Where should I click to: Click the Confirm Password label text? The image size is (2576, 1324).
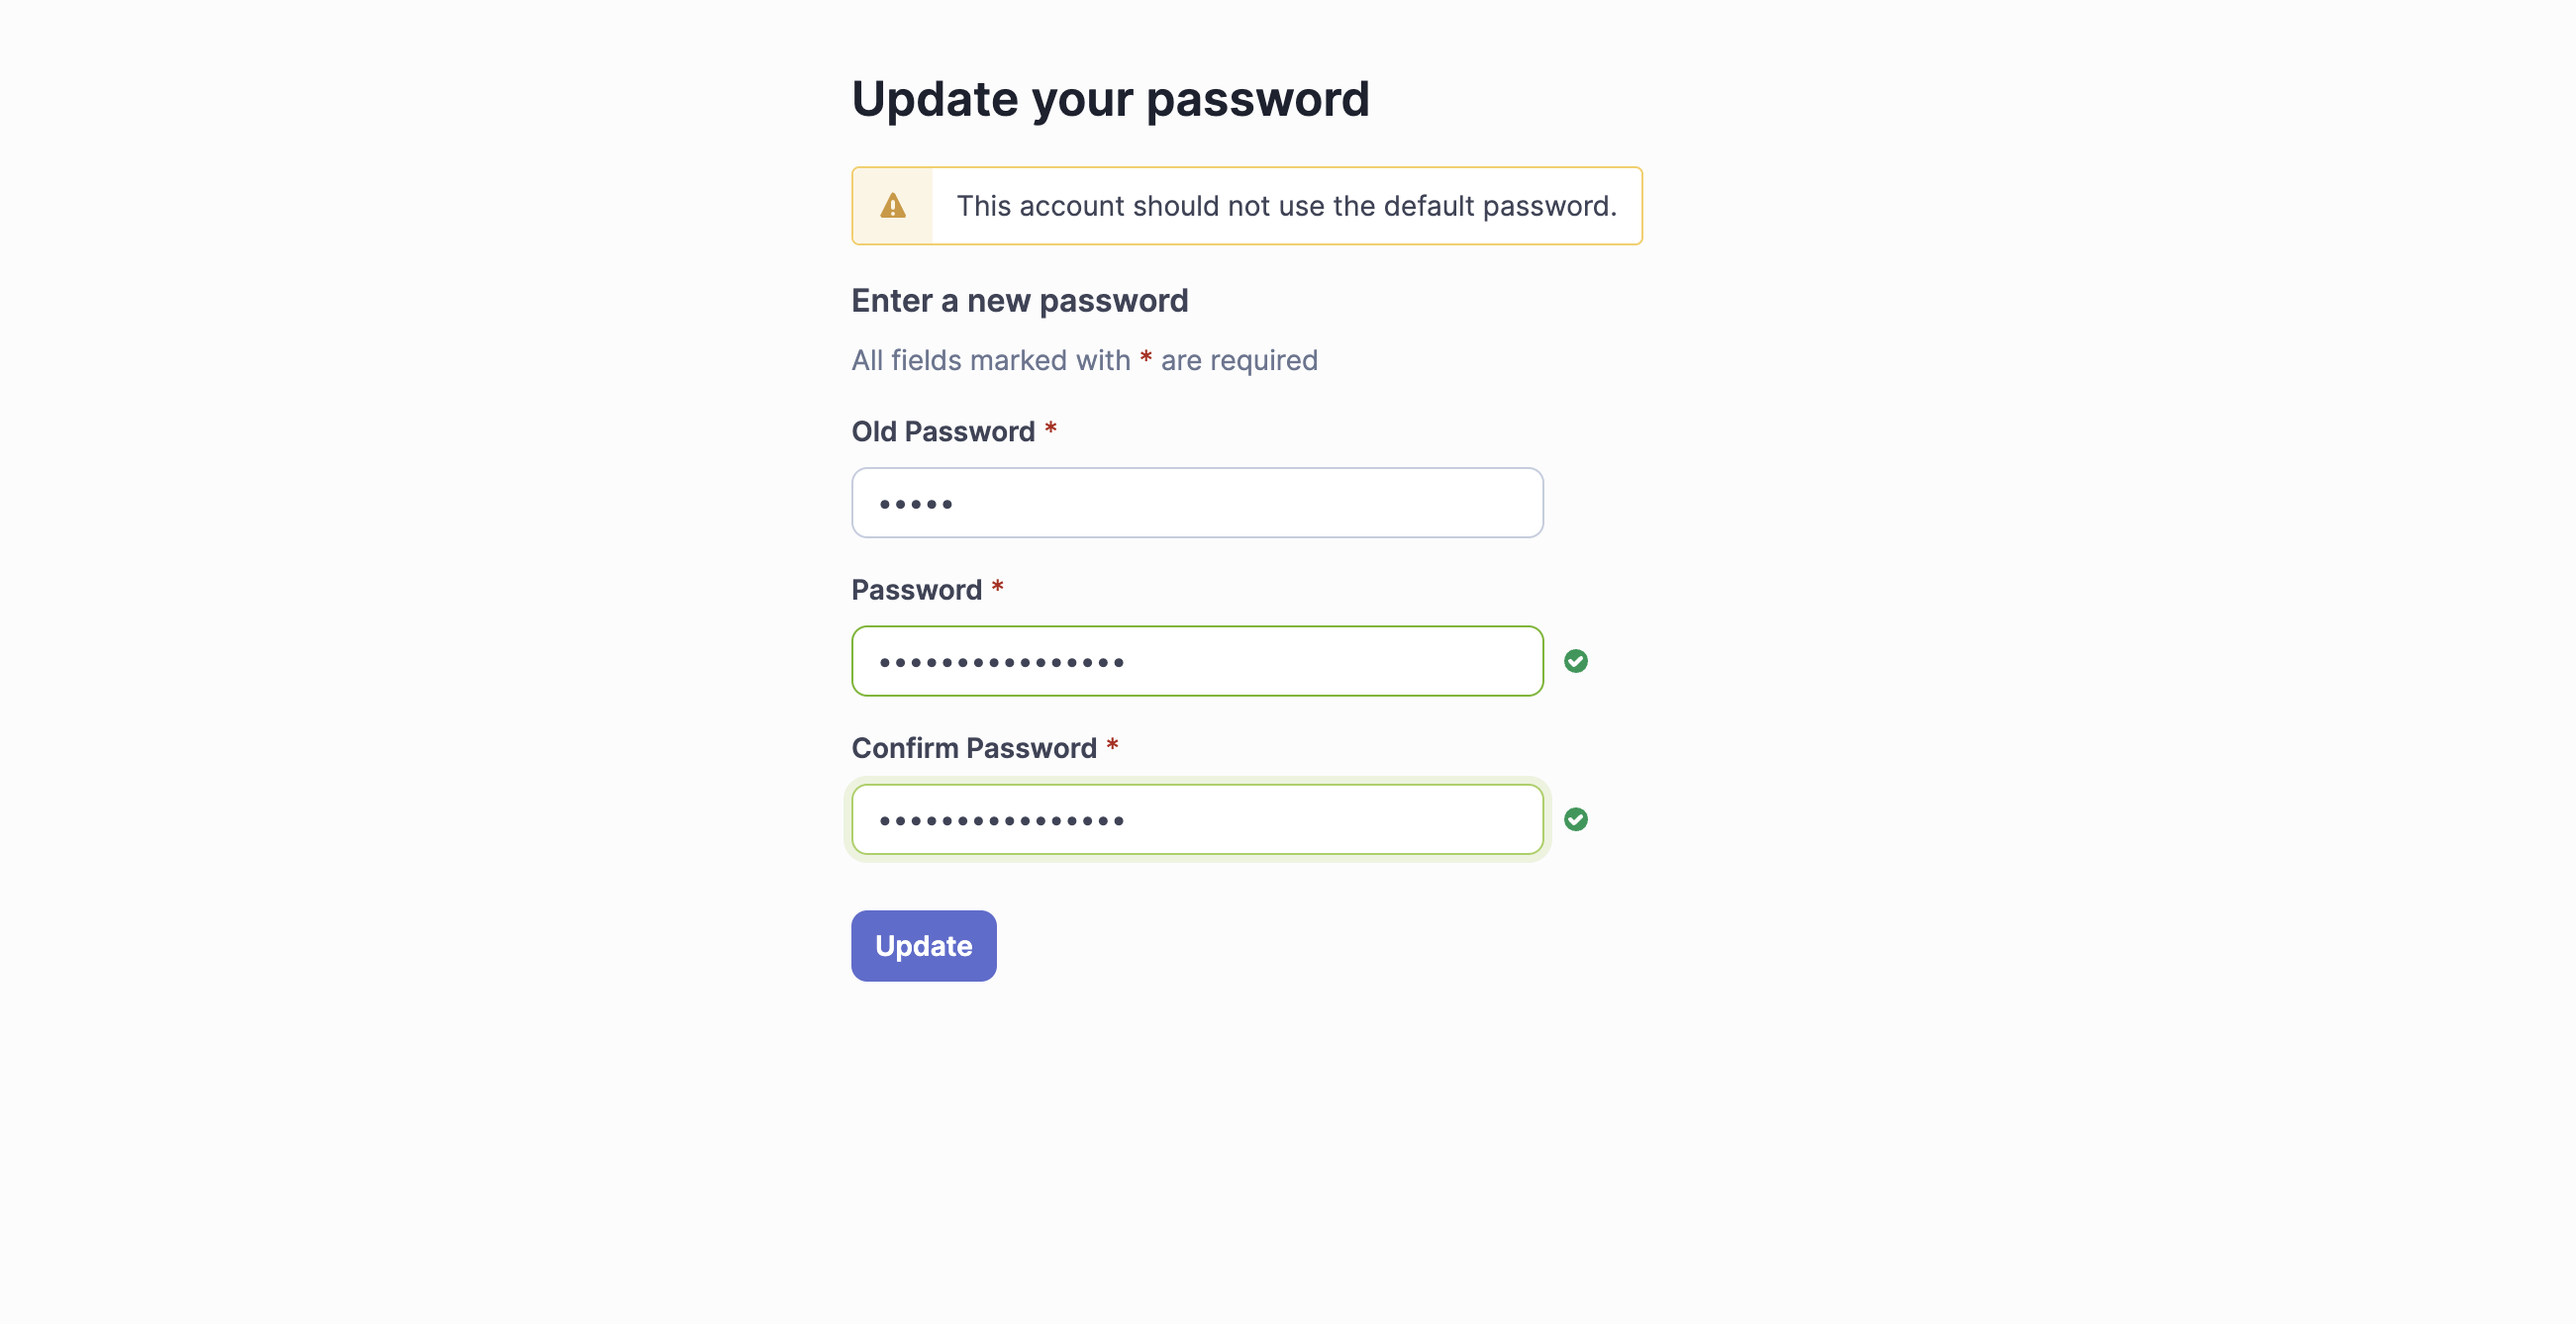[x=973, y=748]
